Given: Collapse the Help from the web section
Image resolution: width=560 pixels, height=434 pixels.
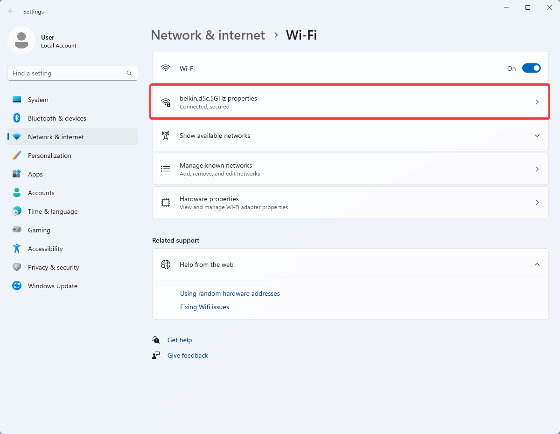Looking at the screenshot, I should pos(537,264).
